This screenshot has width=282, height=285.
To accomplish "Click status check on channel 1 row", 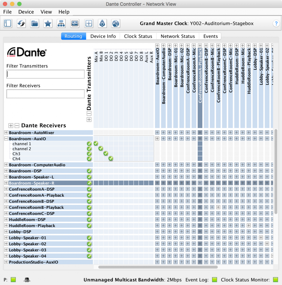I will pyautogui.click(x=89, y=144).
